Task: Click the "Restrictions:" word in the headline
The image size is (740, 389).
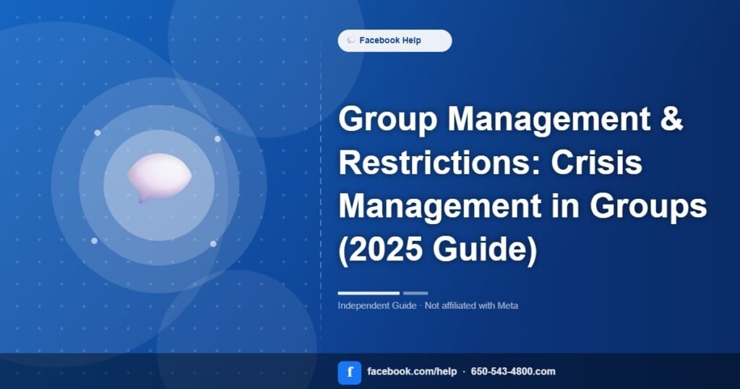Action: [x=439, y=163]
